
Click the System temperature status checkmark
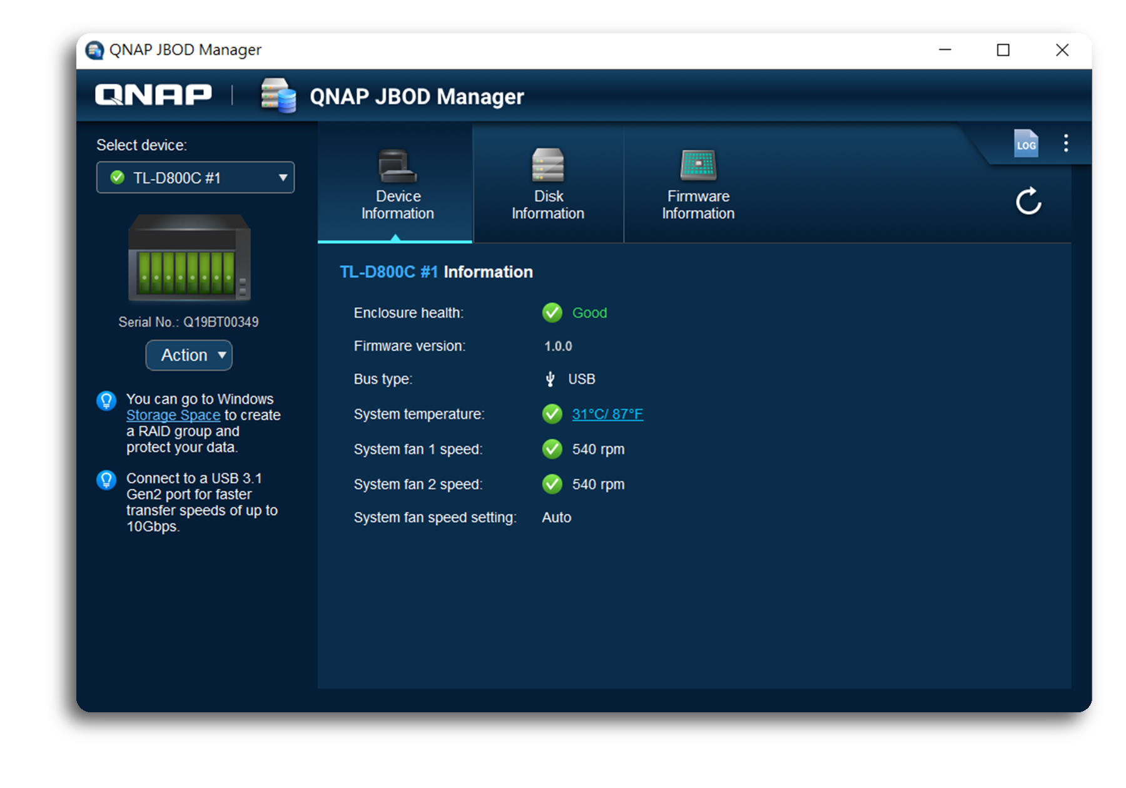552,414
